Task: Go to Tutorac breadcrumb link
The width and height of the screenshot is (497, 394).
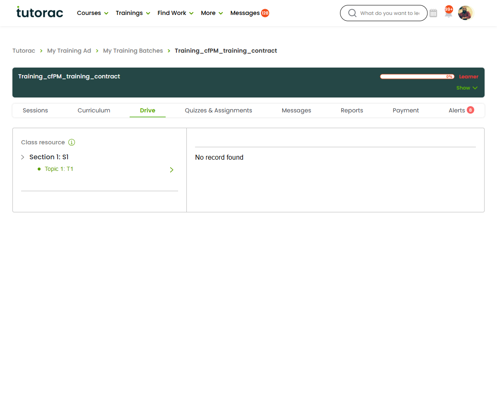Action: (x=24, y=51)
